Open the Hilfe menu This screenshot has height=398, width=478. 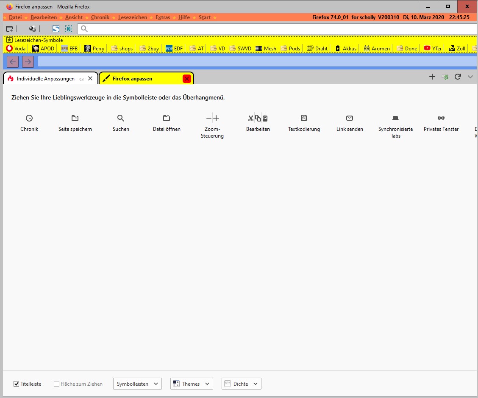184,17
